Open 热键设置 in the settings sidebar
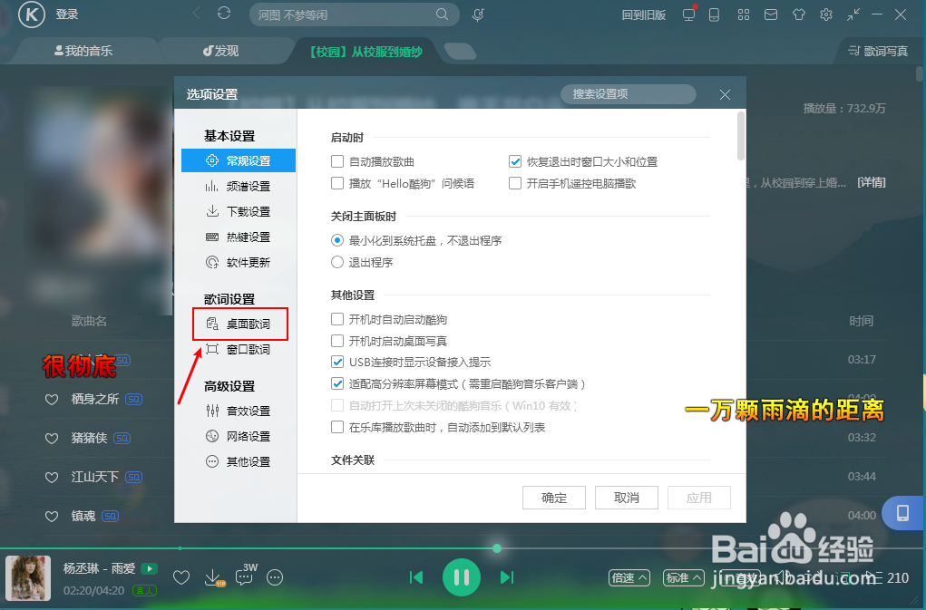The width and height of the screenshot is (926, 610). point(239,237)
